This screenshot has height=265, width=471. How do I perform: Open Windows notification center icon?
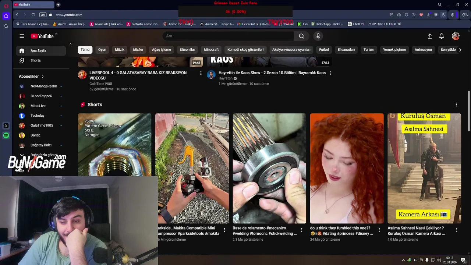tap(463, 260)
